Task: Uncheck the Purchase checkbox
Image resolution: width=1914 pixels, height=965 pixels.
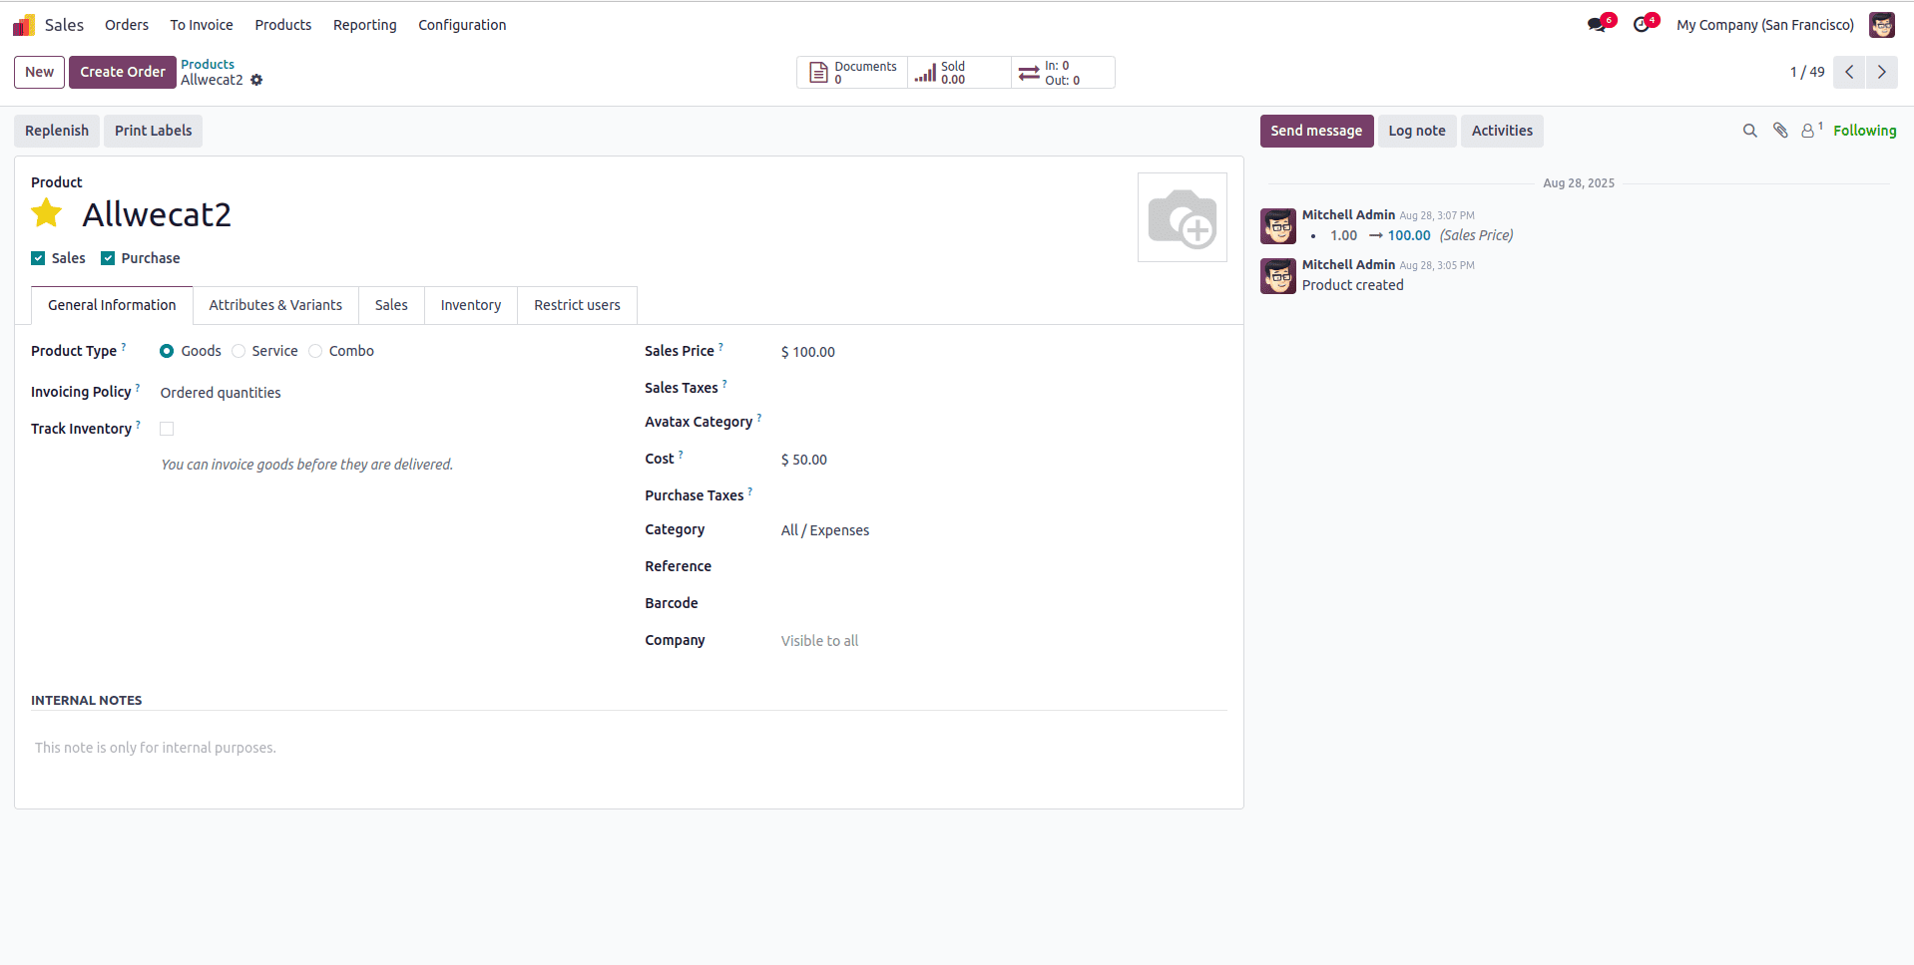Action: 108,258
